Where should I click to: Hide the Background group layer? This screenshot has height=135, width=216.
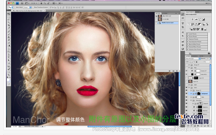click(x=187, y=93)
